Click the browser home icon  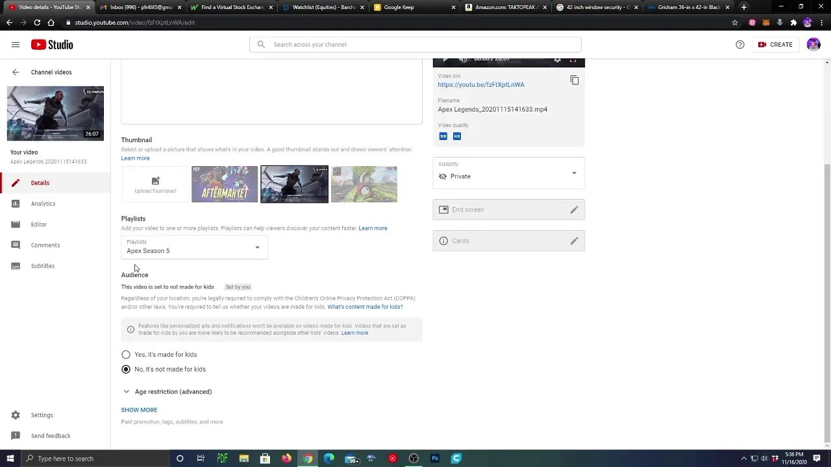coord(51,22)
